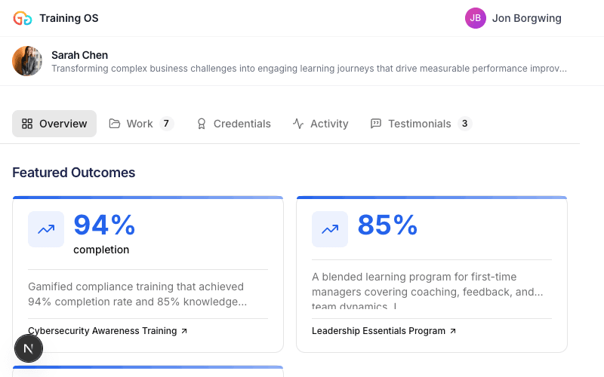Open the Work tab
Screen dimensions: 604x377
click(x=140, y=124)
